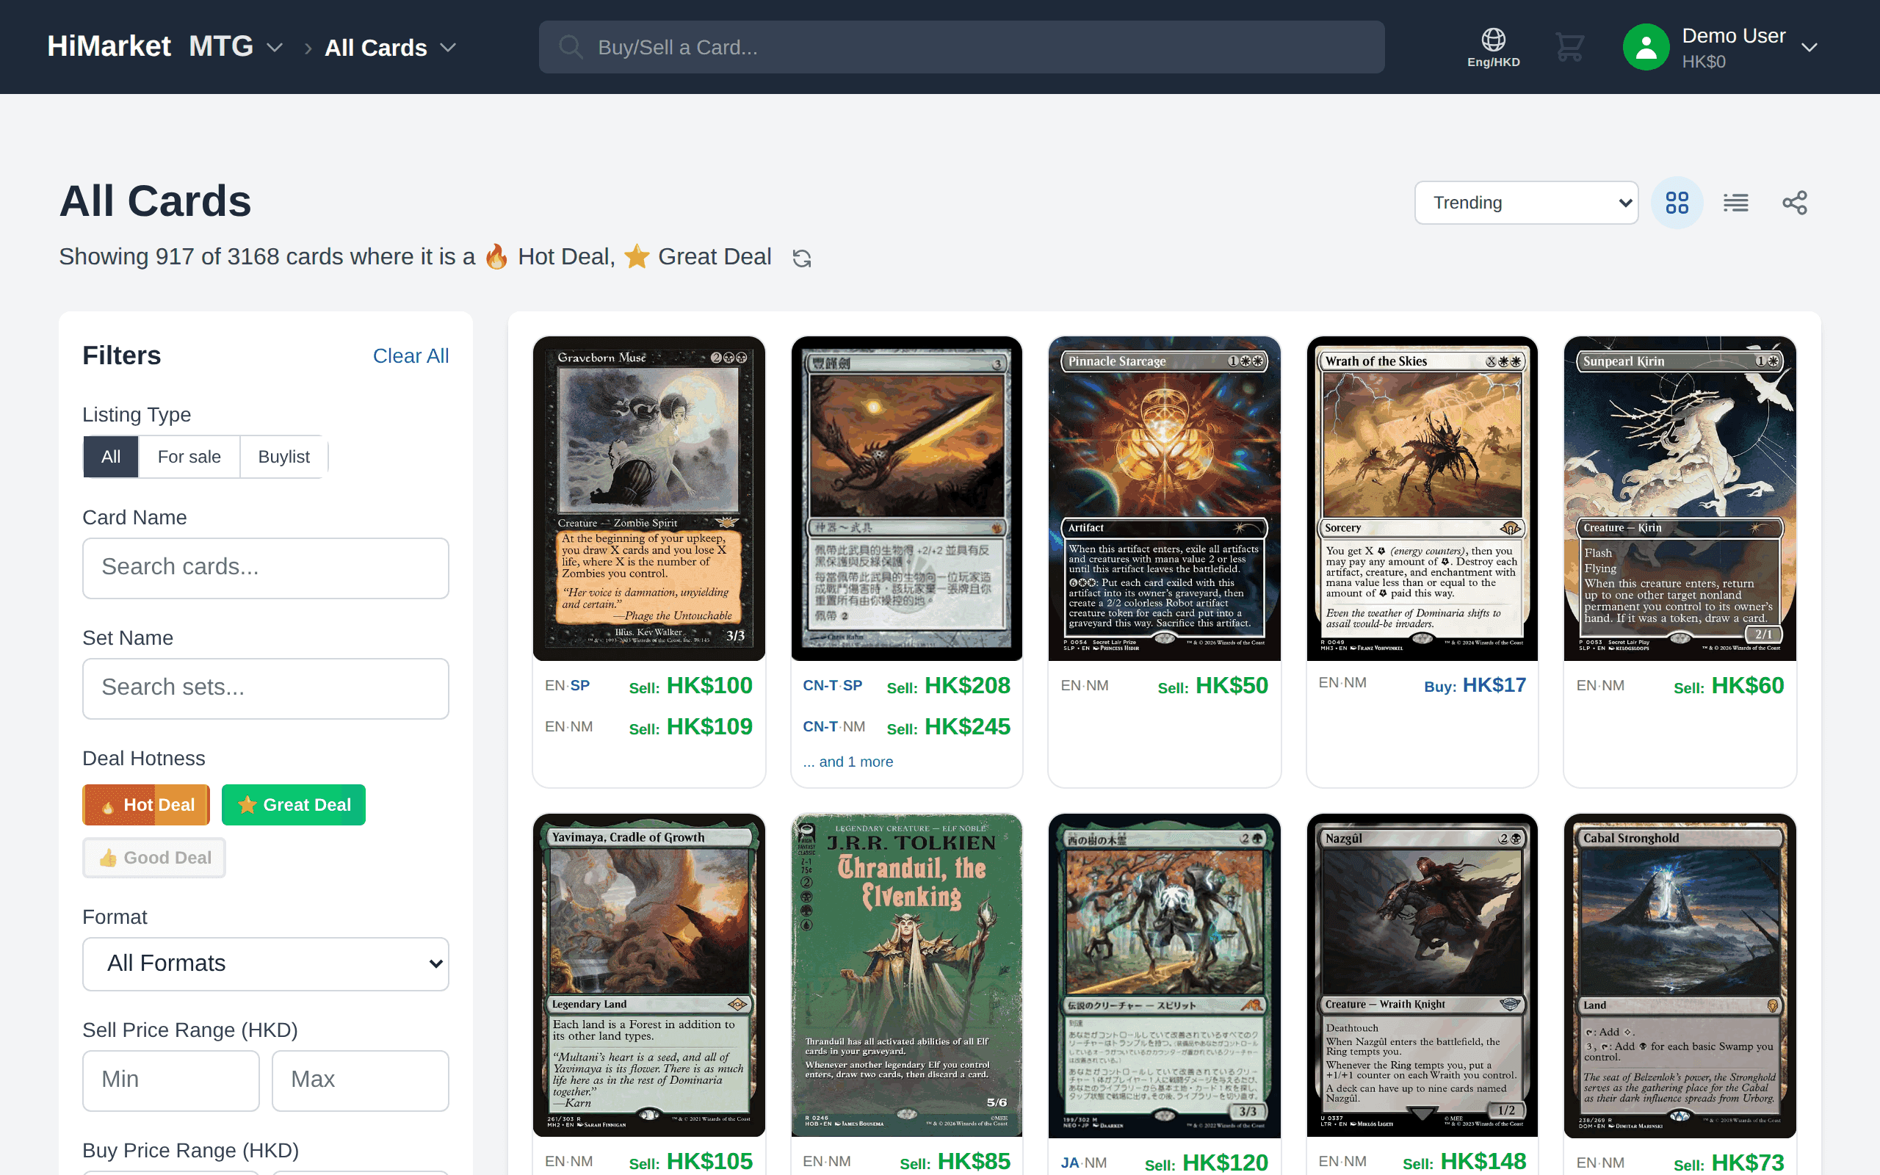Select the Sell HK$73 listing
The width and height of the screenshot is (1880, 1175).
tap(1680, 1163)
